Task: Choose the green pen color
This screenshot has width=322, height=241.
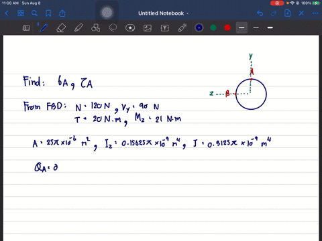Action: (213, 27)
